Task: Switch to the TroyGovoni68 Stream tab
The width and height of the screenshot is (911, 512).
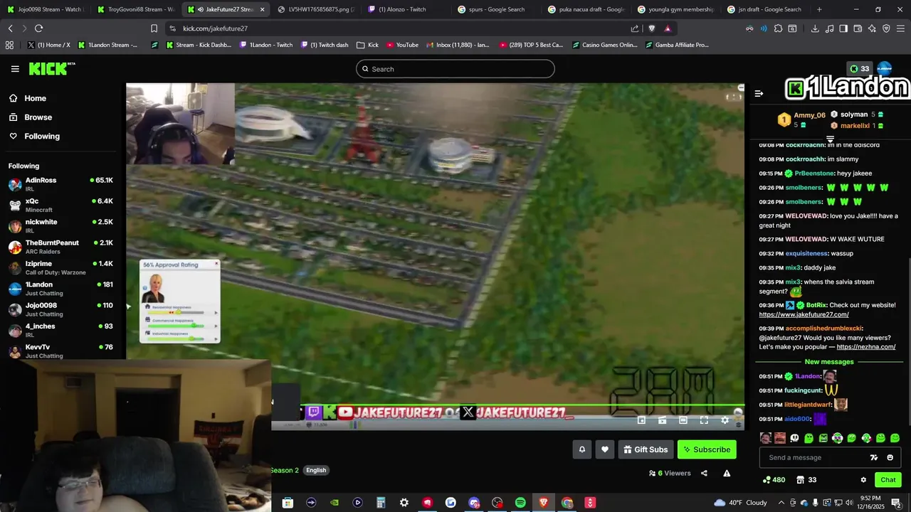Action: [x=135, y=9]
